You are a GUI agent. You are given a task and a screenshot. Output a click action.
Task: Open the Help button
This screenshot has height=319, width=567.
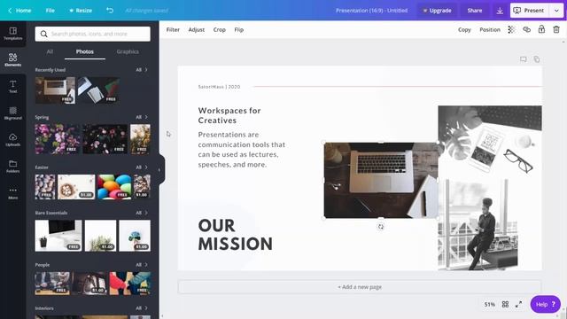tap(546, 305)
